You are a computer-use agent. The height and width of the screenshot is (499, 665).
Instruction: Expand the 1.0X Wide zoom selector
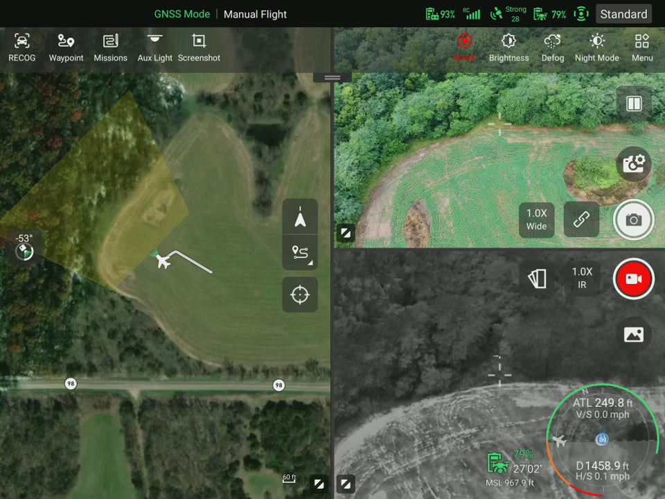(x=536, y=220)
